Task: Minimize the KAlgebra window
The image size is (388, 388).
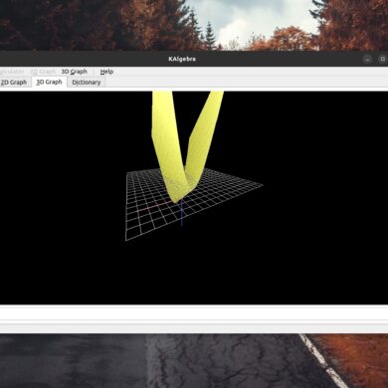Action: (367, 59)
